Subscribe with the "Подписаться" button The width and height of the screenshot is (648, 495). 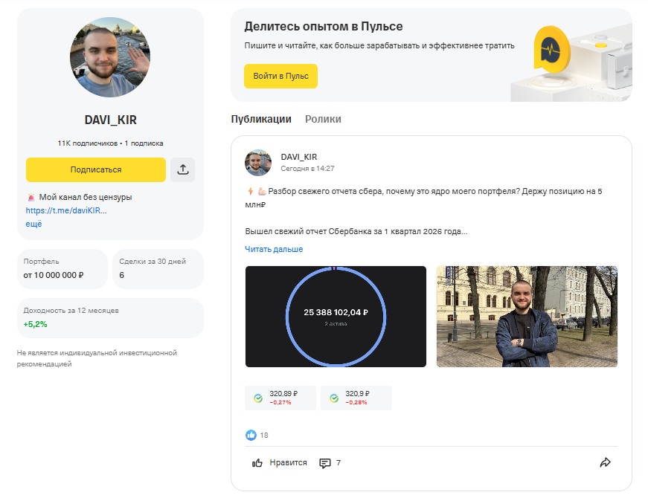[x=96, y=169]
